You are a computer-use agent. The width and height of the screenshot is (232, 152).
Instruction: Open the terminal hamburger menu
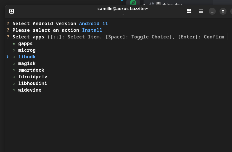(x=201, y=11)
